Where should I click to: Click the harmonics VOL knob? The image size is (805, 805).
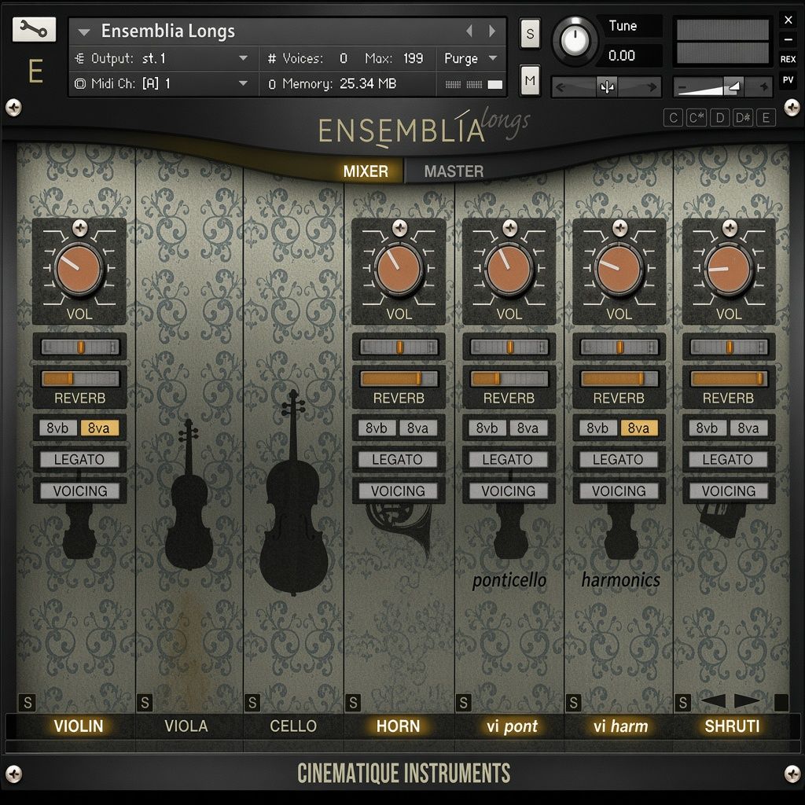[619, 268]
